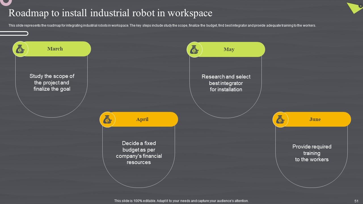363x204 pixels.
Task: Click the 'Study the scope of the project' text
Action: (52, 82)
